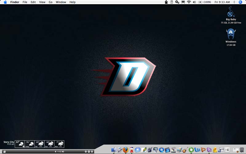The image size is (246, 154).
Task: Open the Window menu
Action: (x=61, y=2)
